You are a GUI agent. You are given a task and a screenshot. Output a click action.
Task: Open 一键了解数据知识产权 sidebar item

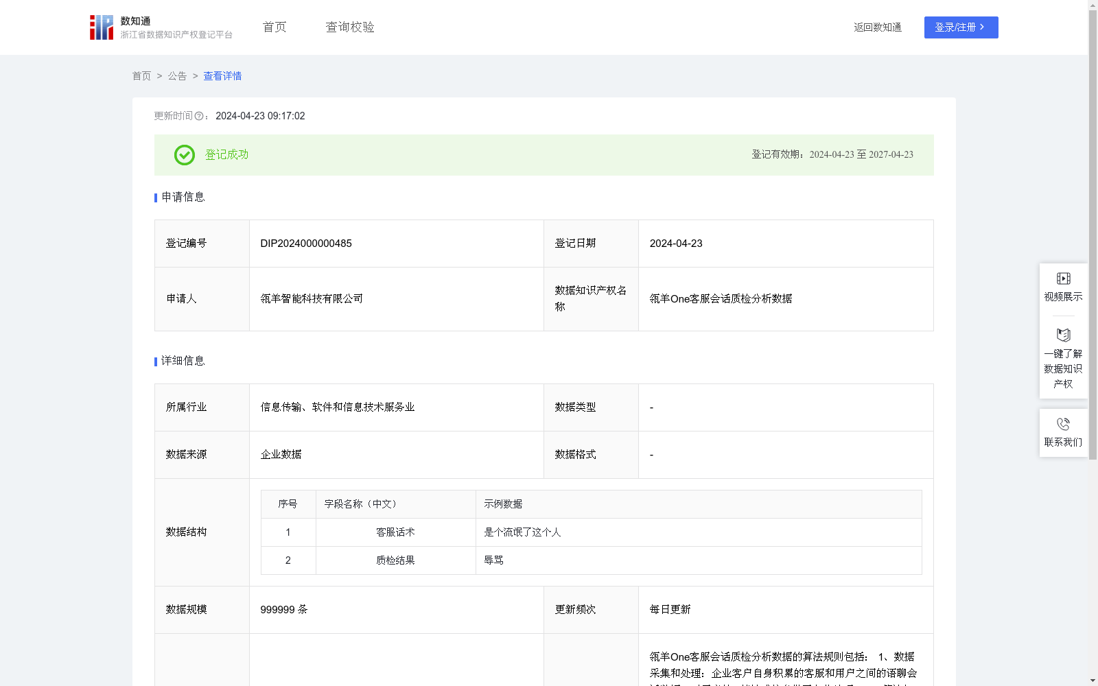[x=1063, y=359]
